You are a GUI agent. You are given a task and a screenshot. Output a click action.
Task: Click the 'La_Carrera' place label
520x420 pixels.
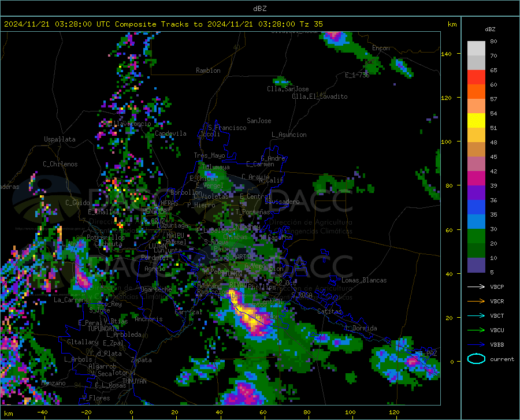(71, 300)
